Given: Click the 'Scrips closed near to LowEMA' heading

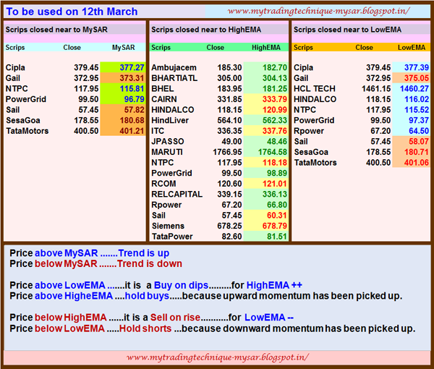Looking at the screenshot, I should 347,30.
